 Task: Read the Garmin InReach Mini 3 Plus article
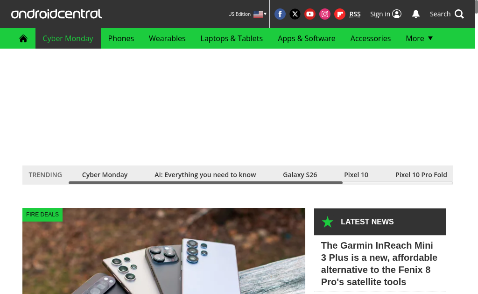(x=379, y=264)
